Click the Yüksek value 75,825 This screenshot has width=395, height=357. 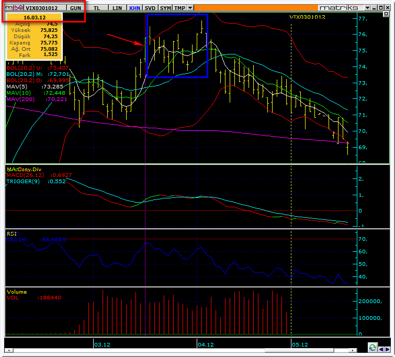49,30
